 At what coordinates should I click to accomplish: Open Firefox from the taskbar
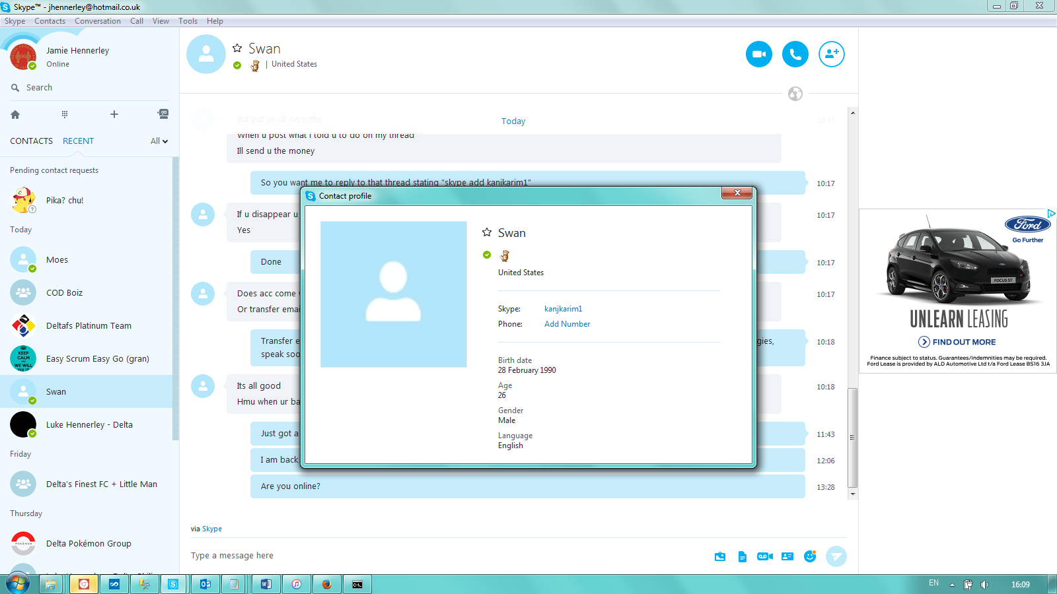click(326, 584)
